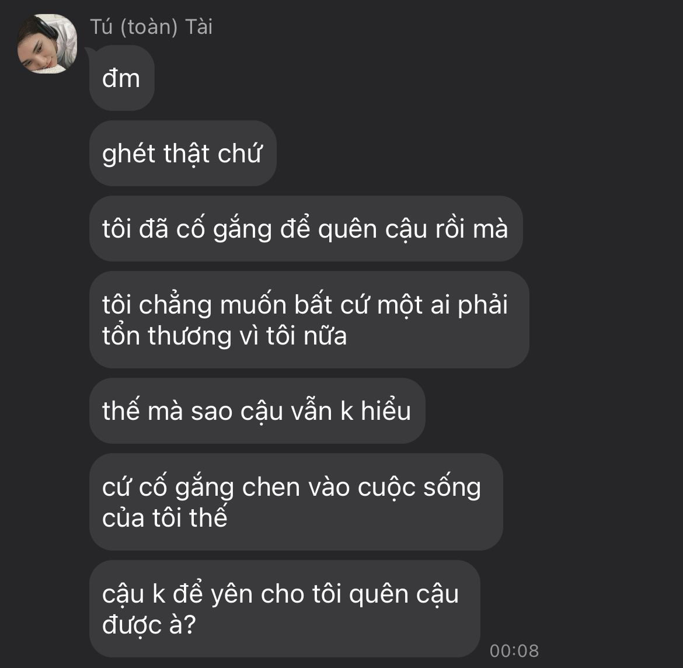
Task: Click the word 'yên' in the last message
Action: point(232,595)
